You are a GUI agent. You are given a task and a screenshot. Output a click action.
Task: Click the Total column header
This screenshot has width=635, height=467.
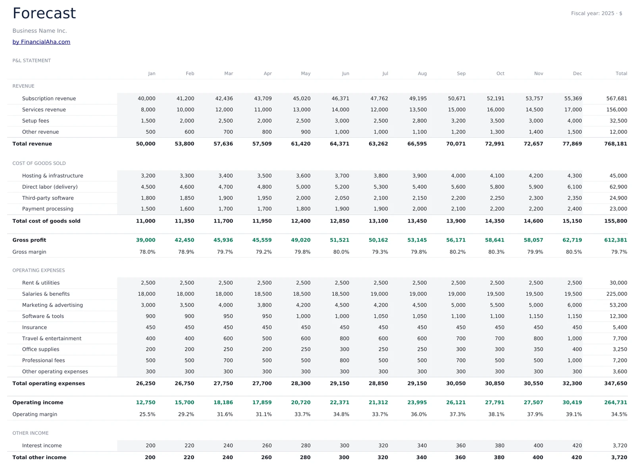pyautogui.click(x=621, y=73)
